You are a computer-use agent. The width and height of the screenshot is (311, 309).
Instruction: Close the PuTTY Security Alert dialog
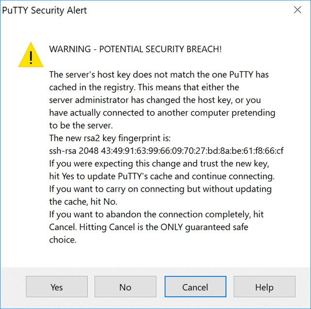click(x=297, y=10)
